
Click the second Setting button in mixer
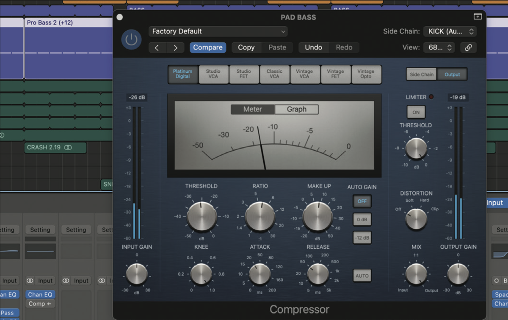tap(40, 230)
